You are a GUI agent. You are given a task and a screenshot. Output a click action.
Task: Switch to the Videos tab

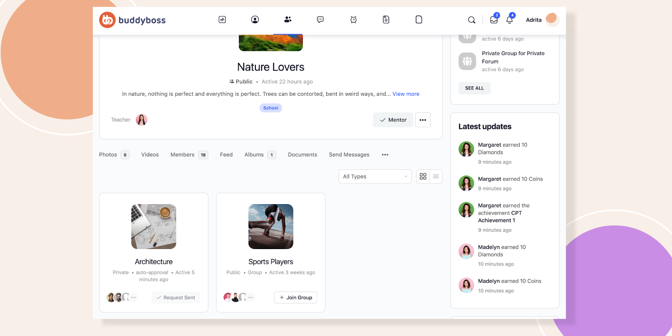tap(150, 155)
